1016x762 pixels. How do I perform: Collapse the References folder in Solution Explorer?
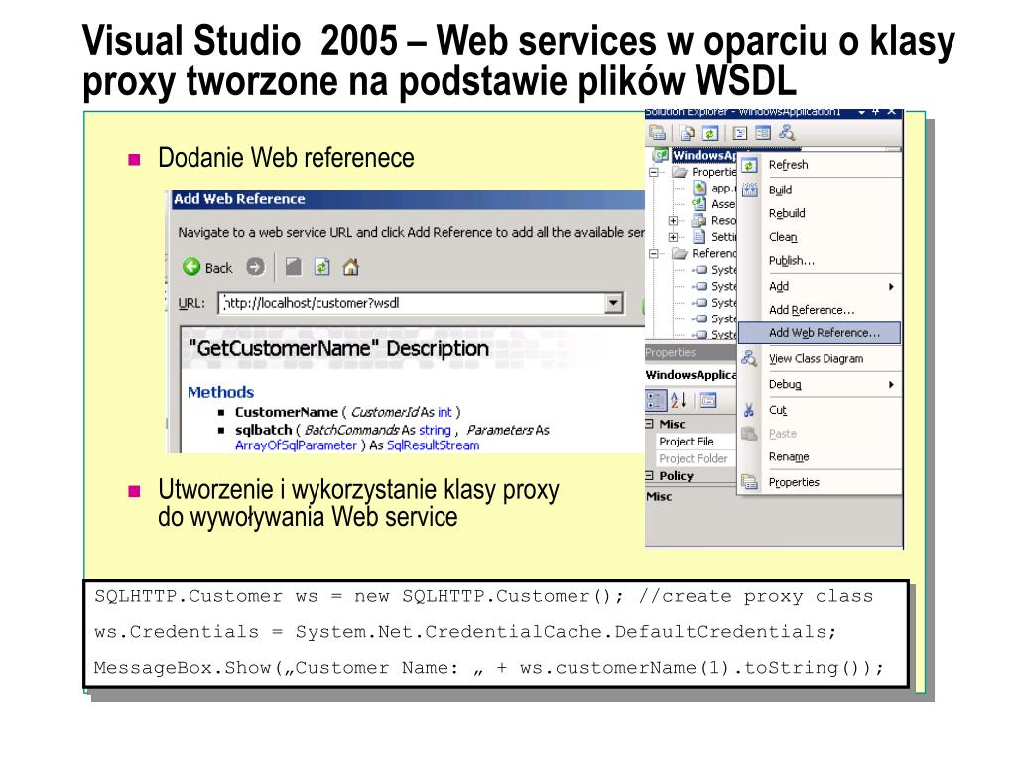click(x=654, y=253)
